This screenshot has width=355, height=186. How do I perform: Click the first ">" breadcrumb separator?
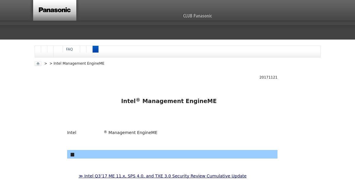tap(46, 63)
